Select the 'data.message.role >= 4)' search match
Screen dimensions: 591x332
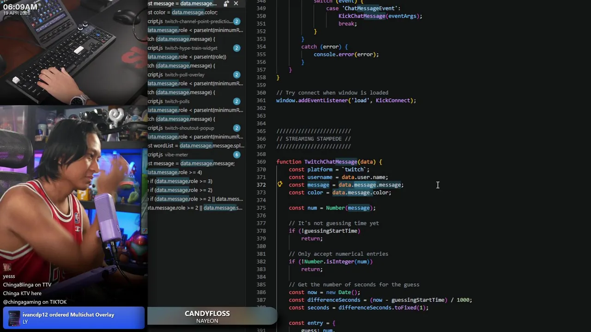175,172
